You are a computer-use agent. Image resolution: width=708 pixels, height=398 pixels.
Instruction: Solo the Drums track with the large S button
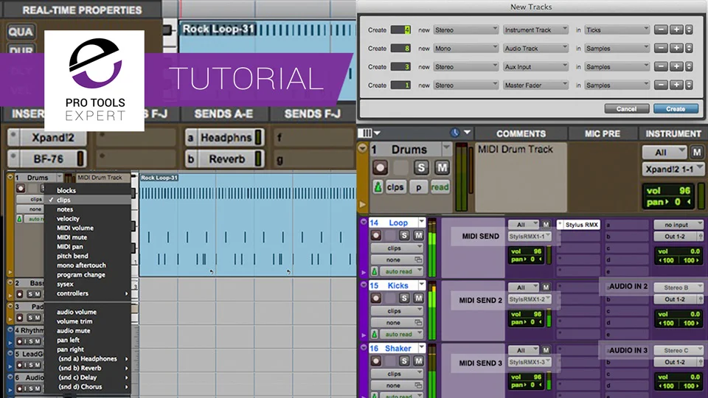click(421, 168)
